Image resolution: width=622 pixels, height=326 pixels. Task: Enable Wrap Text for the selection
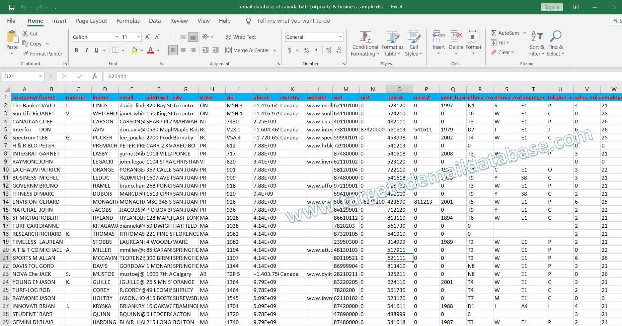(x=241, y=37)
